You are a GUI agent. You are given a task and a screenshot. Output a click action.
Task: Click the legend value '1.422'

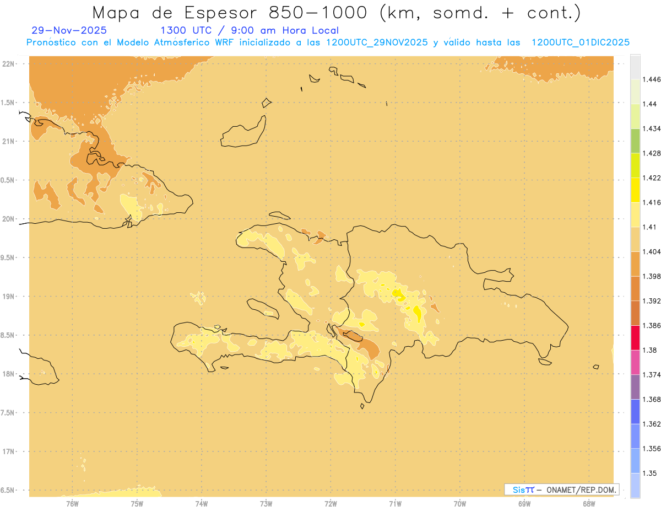(x=652, y=177)
